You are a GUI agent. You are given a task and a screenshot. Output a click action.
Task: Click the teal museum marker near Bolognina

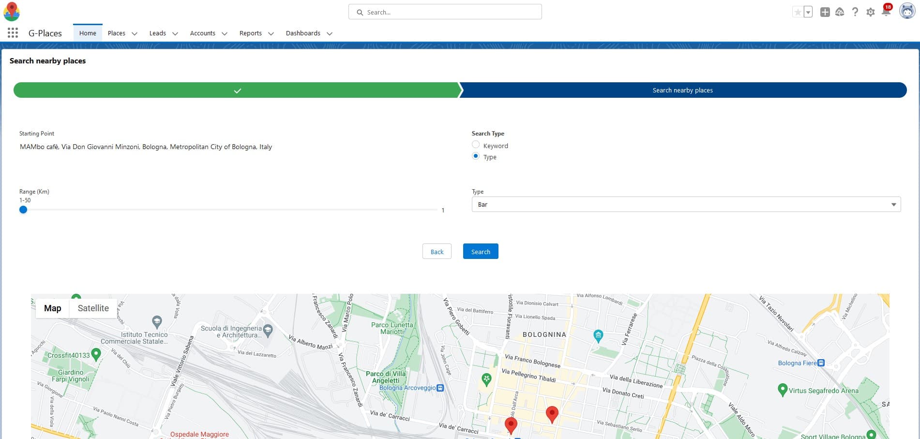(x=598, y=335)
